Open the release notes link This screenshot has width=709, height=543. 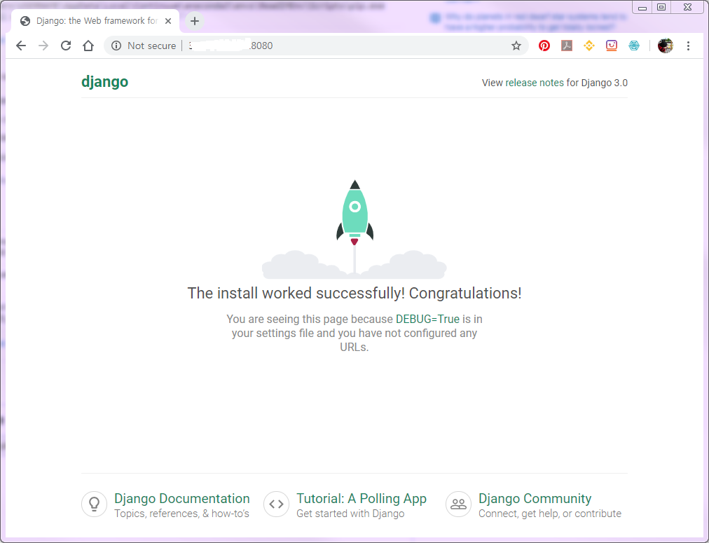[534, 83]
